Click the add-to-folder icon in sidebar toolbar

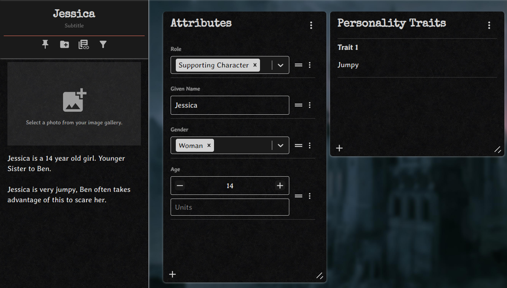65,45
